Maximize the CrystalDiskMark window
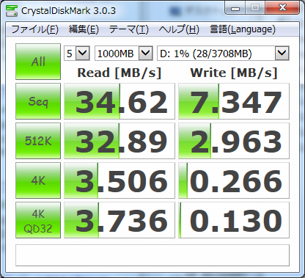 click(255, 8)
